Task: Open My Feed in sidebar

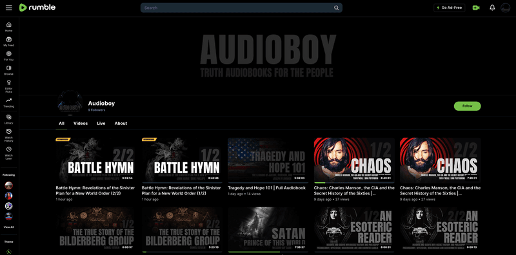Action: tap(9, 42)
